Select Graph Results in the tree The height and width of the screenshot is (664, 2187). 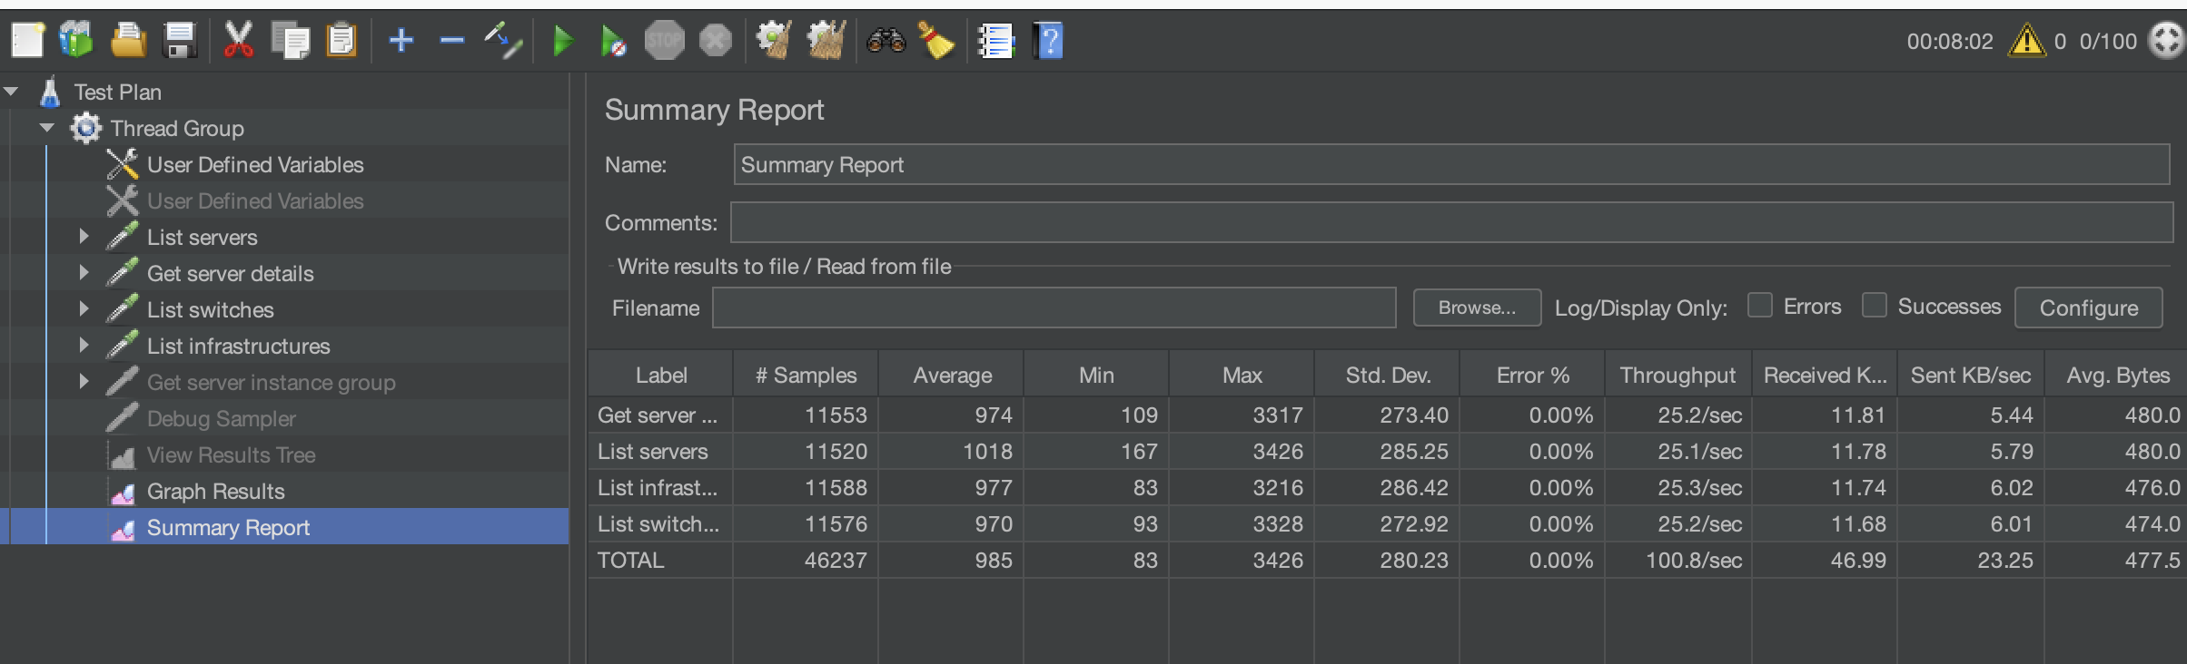(x=215, y=492)
